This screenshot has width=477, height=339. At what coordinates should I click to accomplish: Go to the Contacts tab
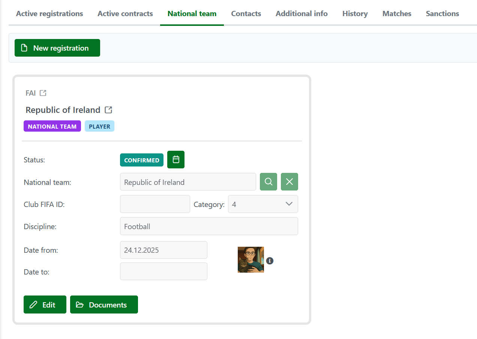pyautogui.click(x=246, y=13)
